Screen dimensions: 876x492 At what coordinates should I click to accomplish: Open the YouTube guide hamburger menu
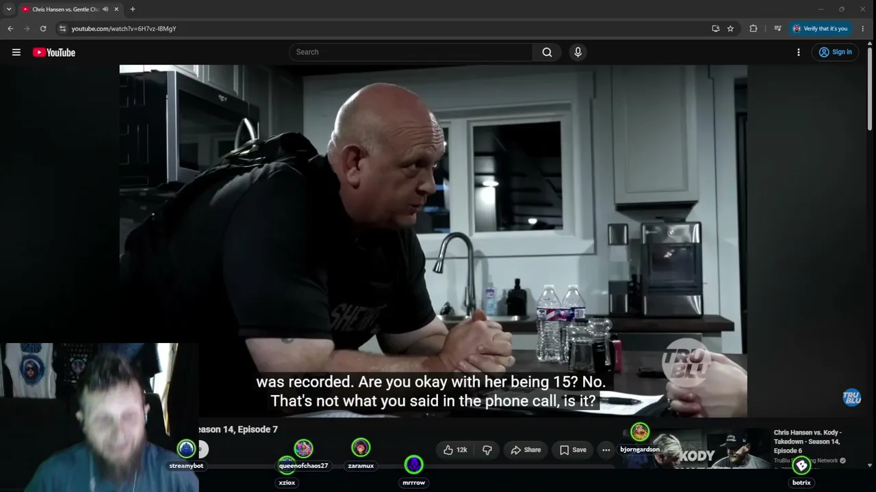pyautogui.click(x=16, y=52)
